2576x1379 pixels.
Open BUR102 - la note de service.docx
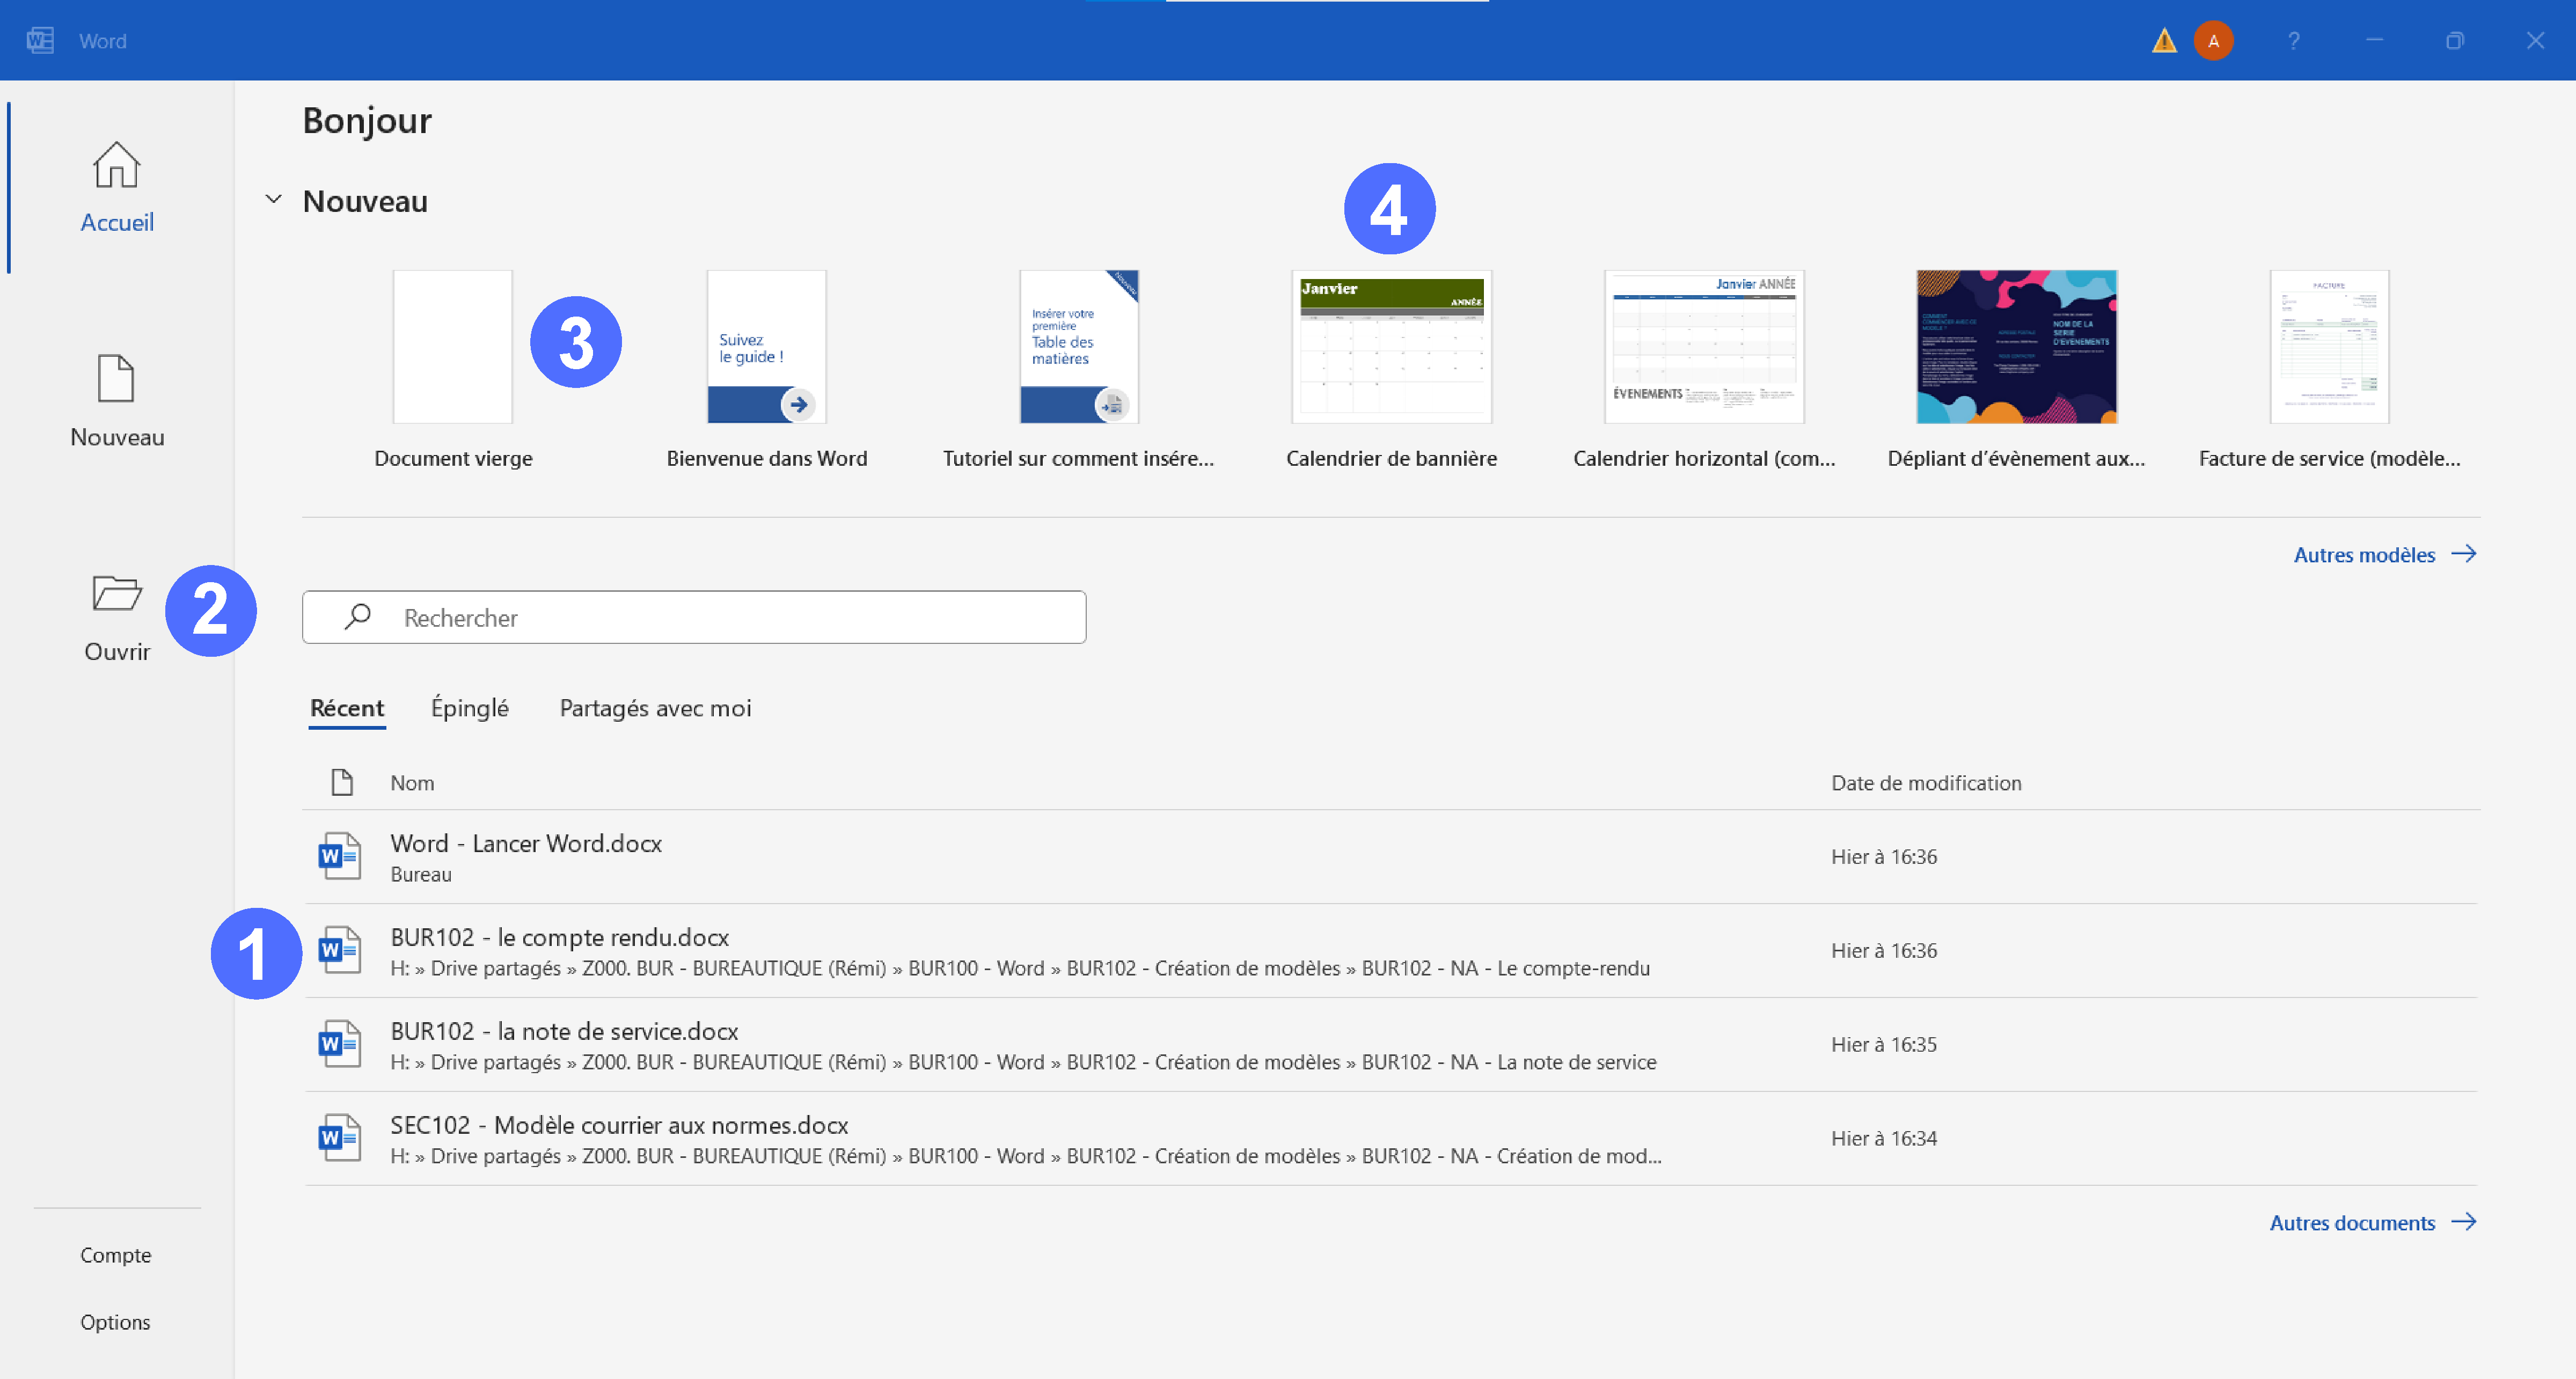[x=564, y=1031]
